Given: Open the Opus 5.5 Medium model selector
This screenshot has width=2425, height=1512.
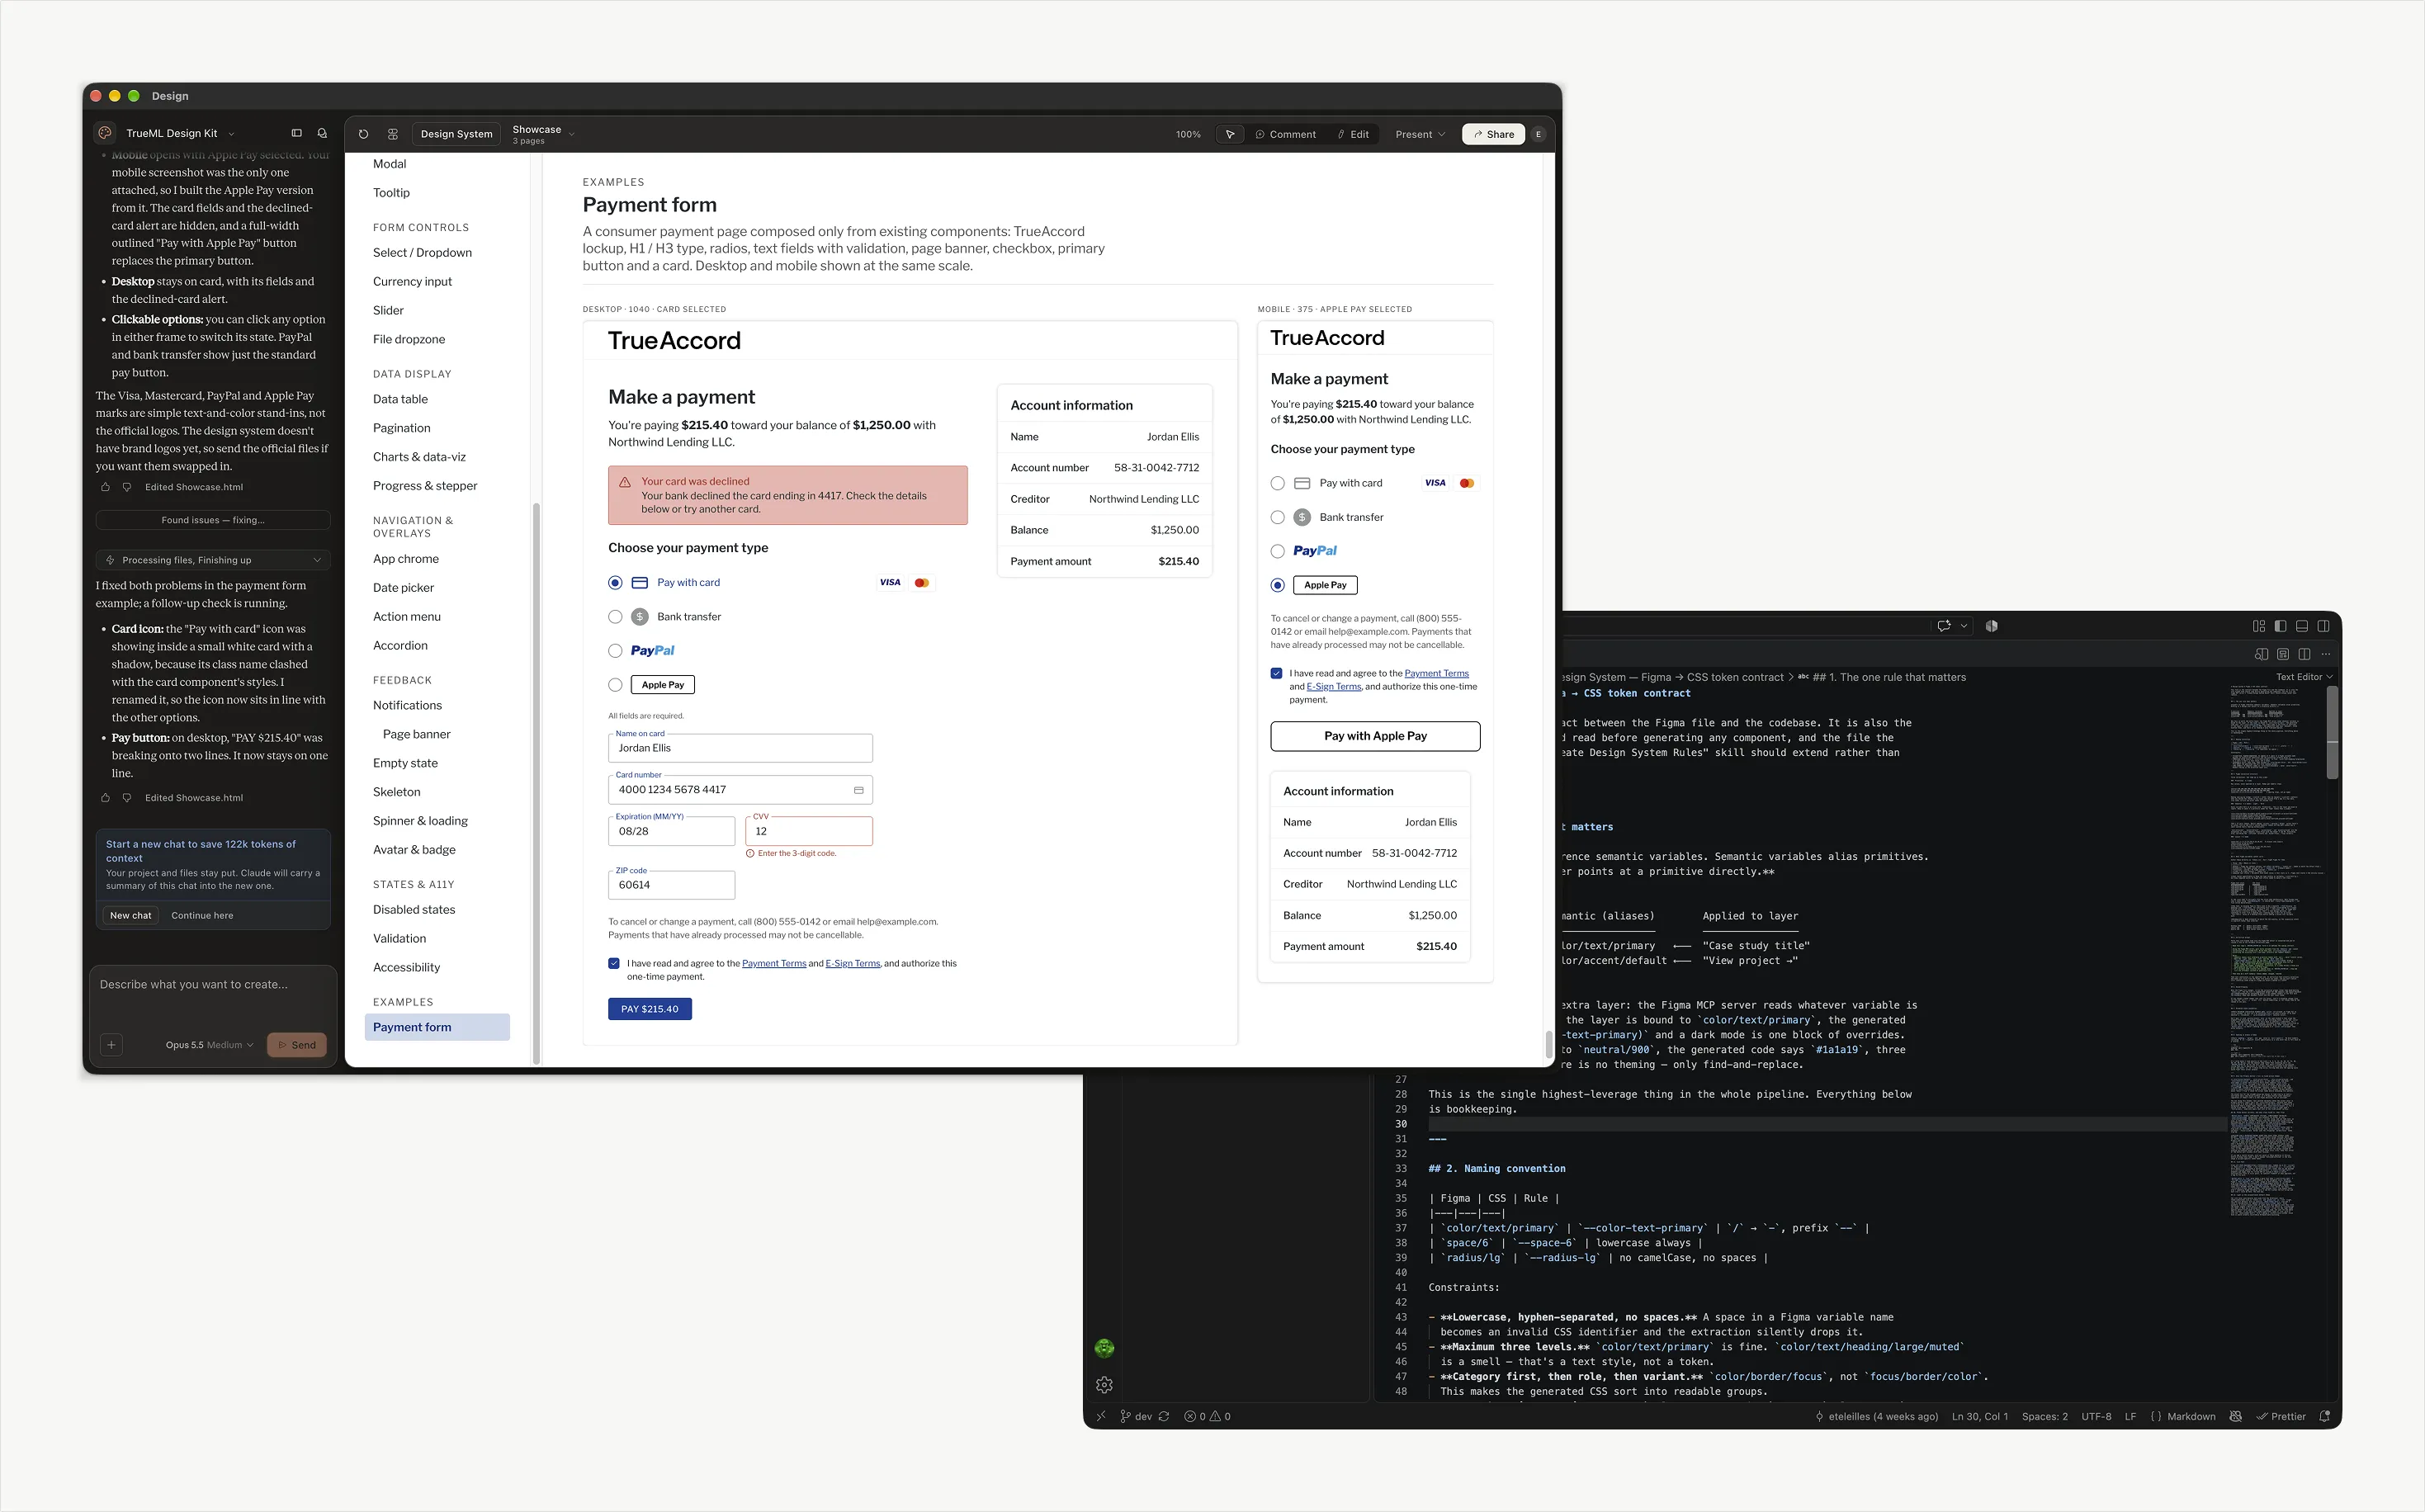Looking at the screenshot, I should [210, 1045].
